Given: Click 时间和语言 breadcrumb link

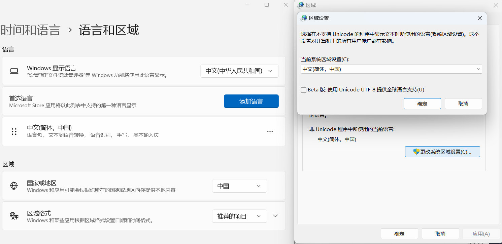Looking at the screenshot, I should point(30,30).
